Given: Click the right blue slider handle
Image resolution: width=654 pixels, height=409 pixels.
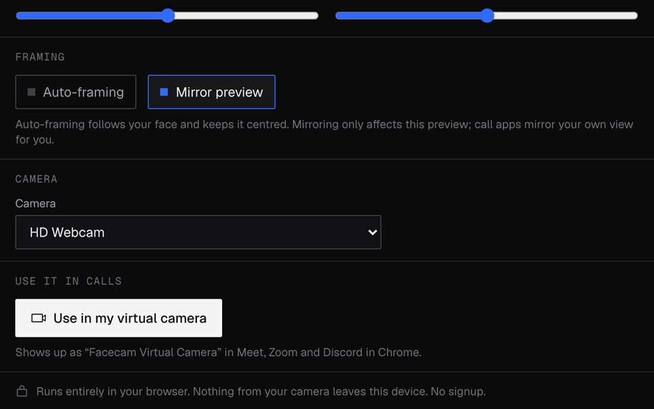Looking at the screenshot, I should pos(487,16).
